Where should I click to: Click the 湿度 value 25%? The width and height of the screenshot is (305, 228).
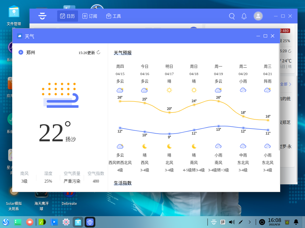point(48,181)
